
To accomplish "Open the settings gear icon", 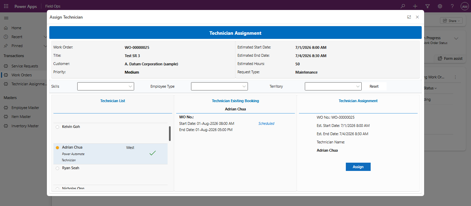I will point(440,6).
